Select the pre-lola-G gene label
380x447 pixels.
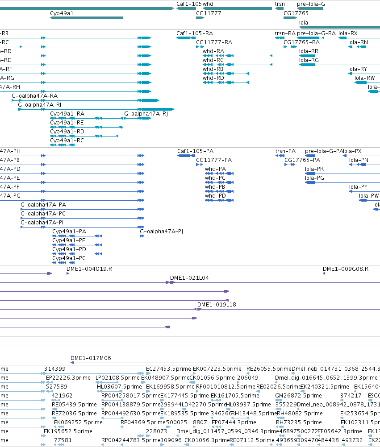point(311,4)
